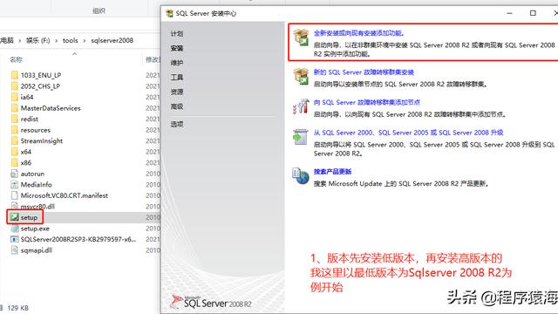Click the upgrade from SQL Server 2000/2005/2008 link
Screen dimensions: 558x314
click(x=408, y=133)
